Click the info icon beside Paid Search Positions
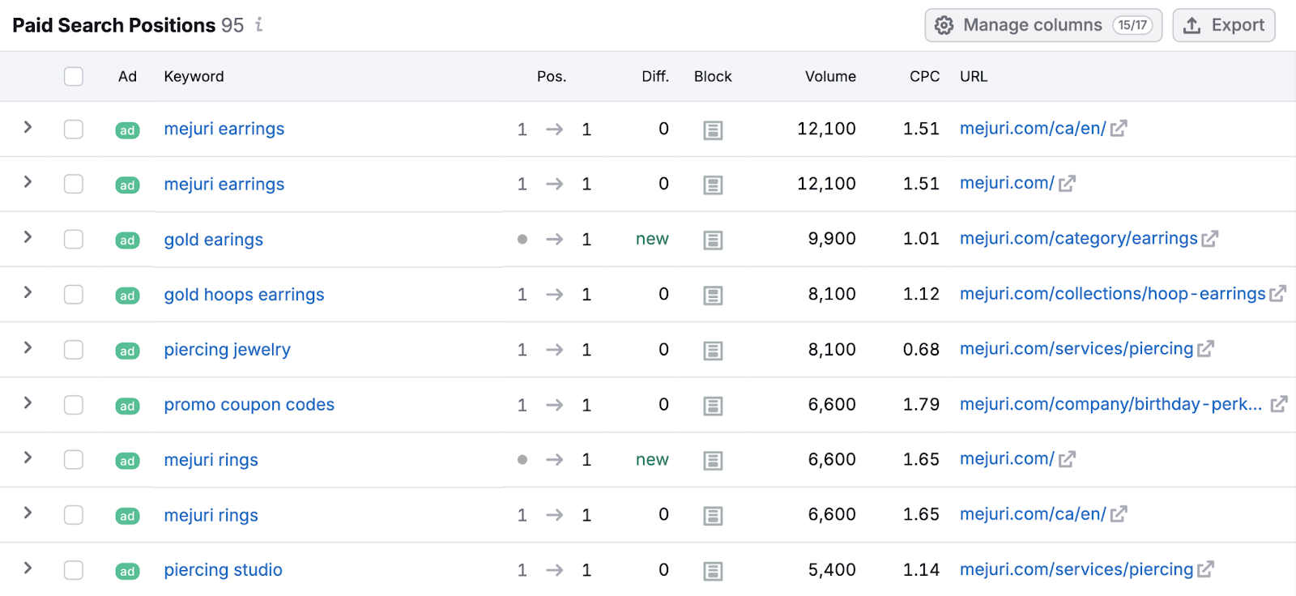 pyautogui.click(x=259, y=25)
